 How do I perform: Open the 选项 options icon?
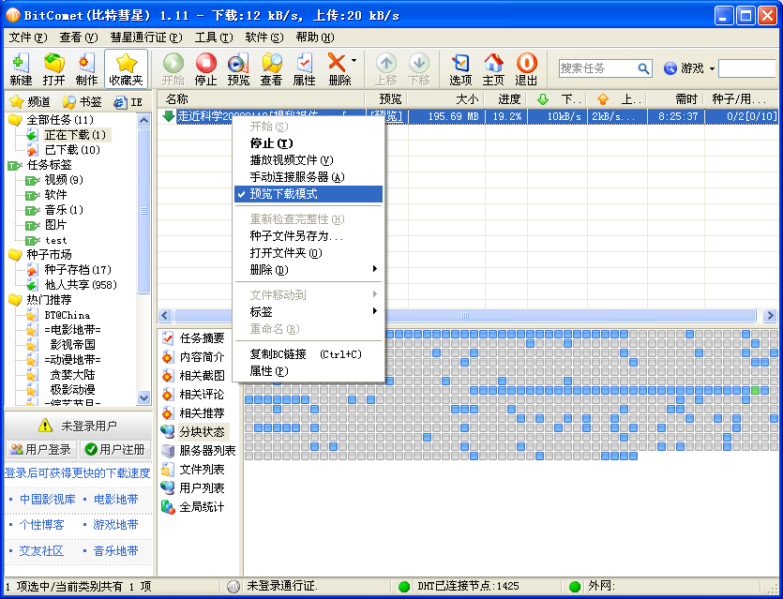(459, 68)
